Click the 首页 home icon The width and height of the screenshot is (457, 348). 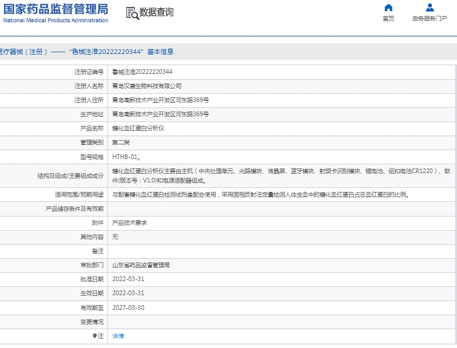point(388,8)
